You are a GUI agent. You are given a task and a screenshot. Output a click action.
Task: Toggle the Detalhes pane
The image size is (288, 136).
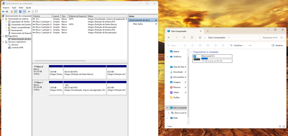click(x=277, y=45)
